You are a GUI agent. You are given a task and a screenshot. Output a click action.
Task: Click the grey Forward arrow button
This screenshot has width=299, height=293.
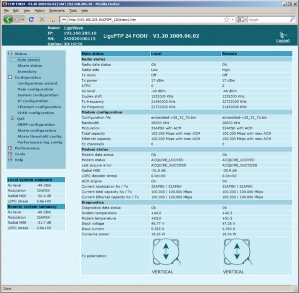click(x=17, y=19)
